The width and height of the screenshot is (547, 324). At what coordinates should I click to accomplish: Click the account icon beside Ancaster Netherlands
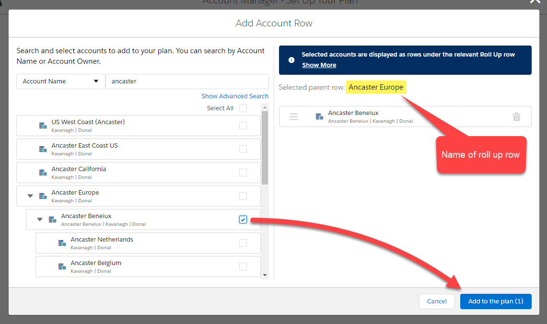[x=62, y=243]
